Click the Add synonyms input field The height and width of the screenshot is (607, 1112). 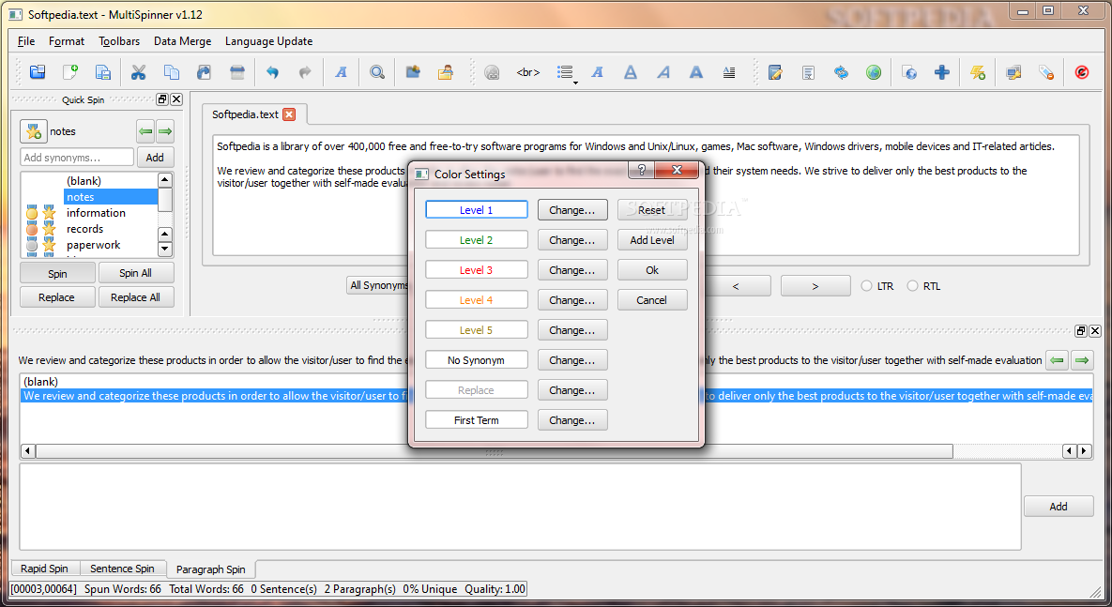point(77,158)
